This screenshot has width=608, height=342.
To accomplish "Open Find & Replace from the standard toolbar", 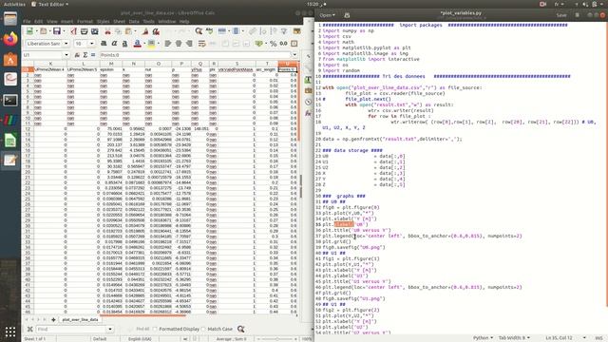I will coord(199,31).
